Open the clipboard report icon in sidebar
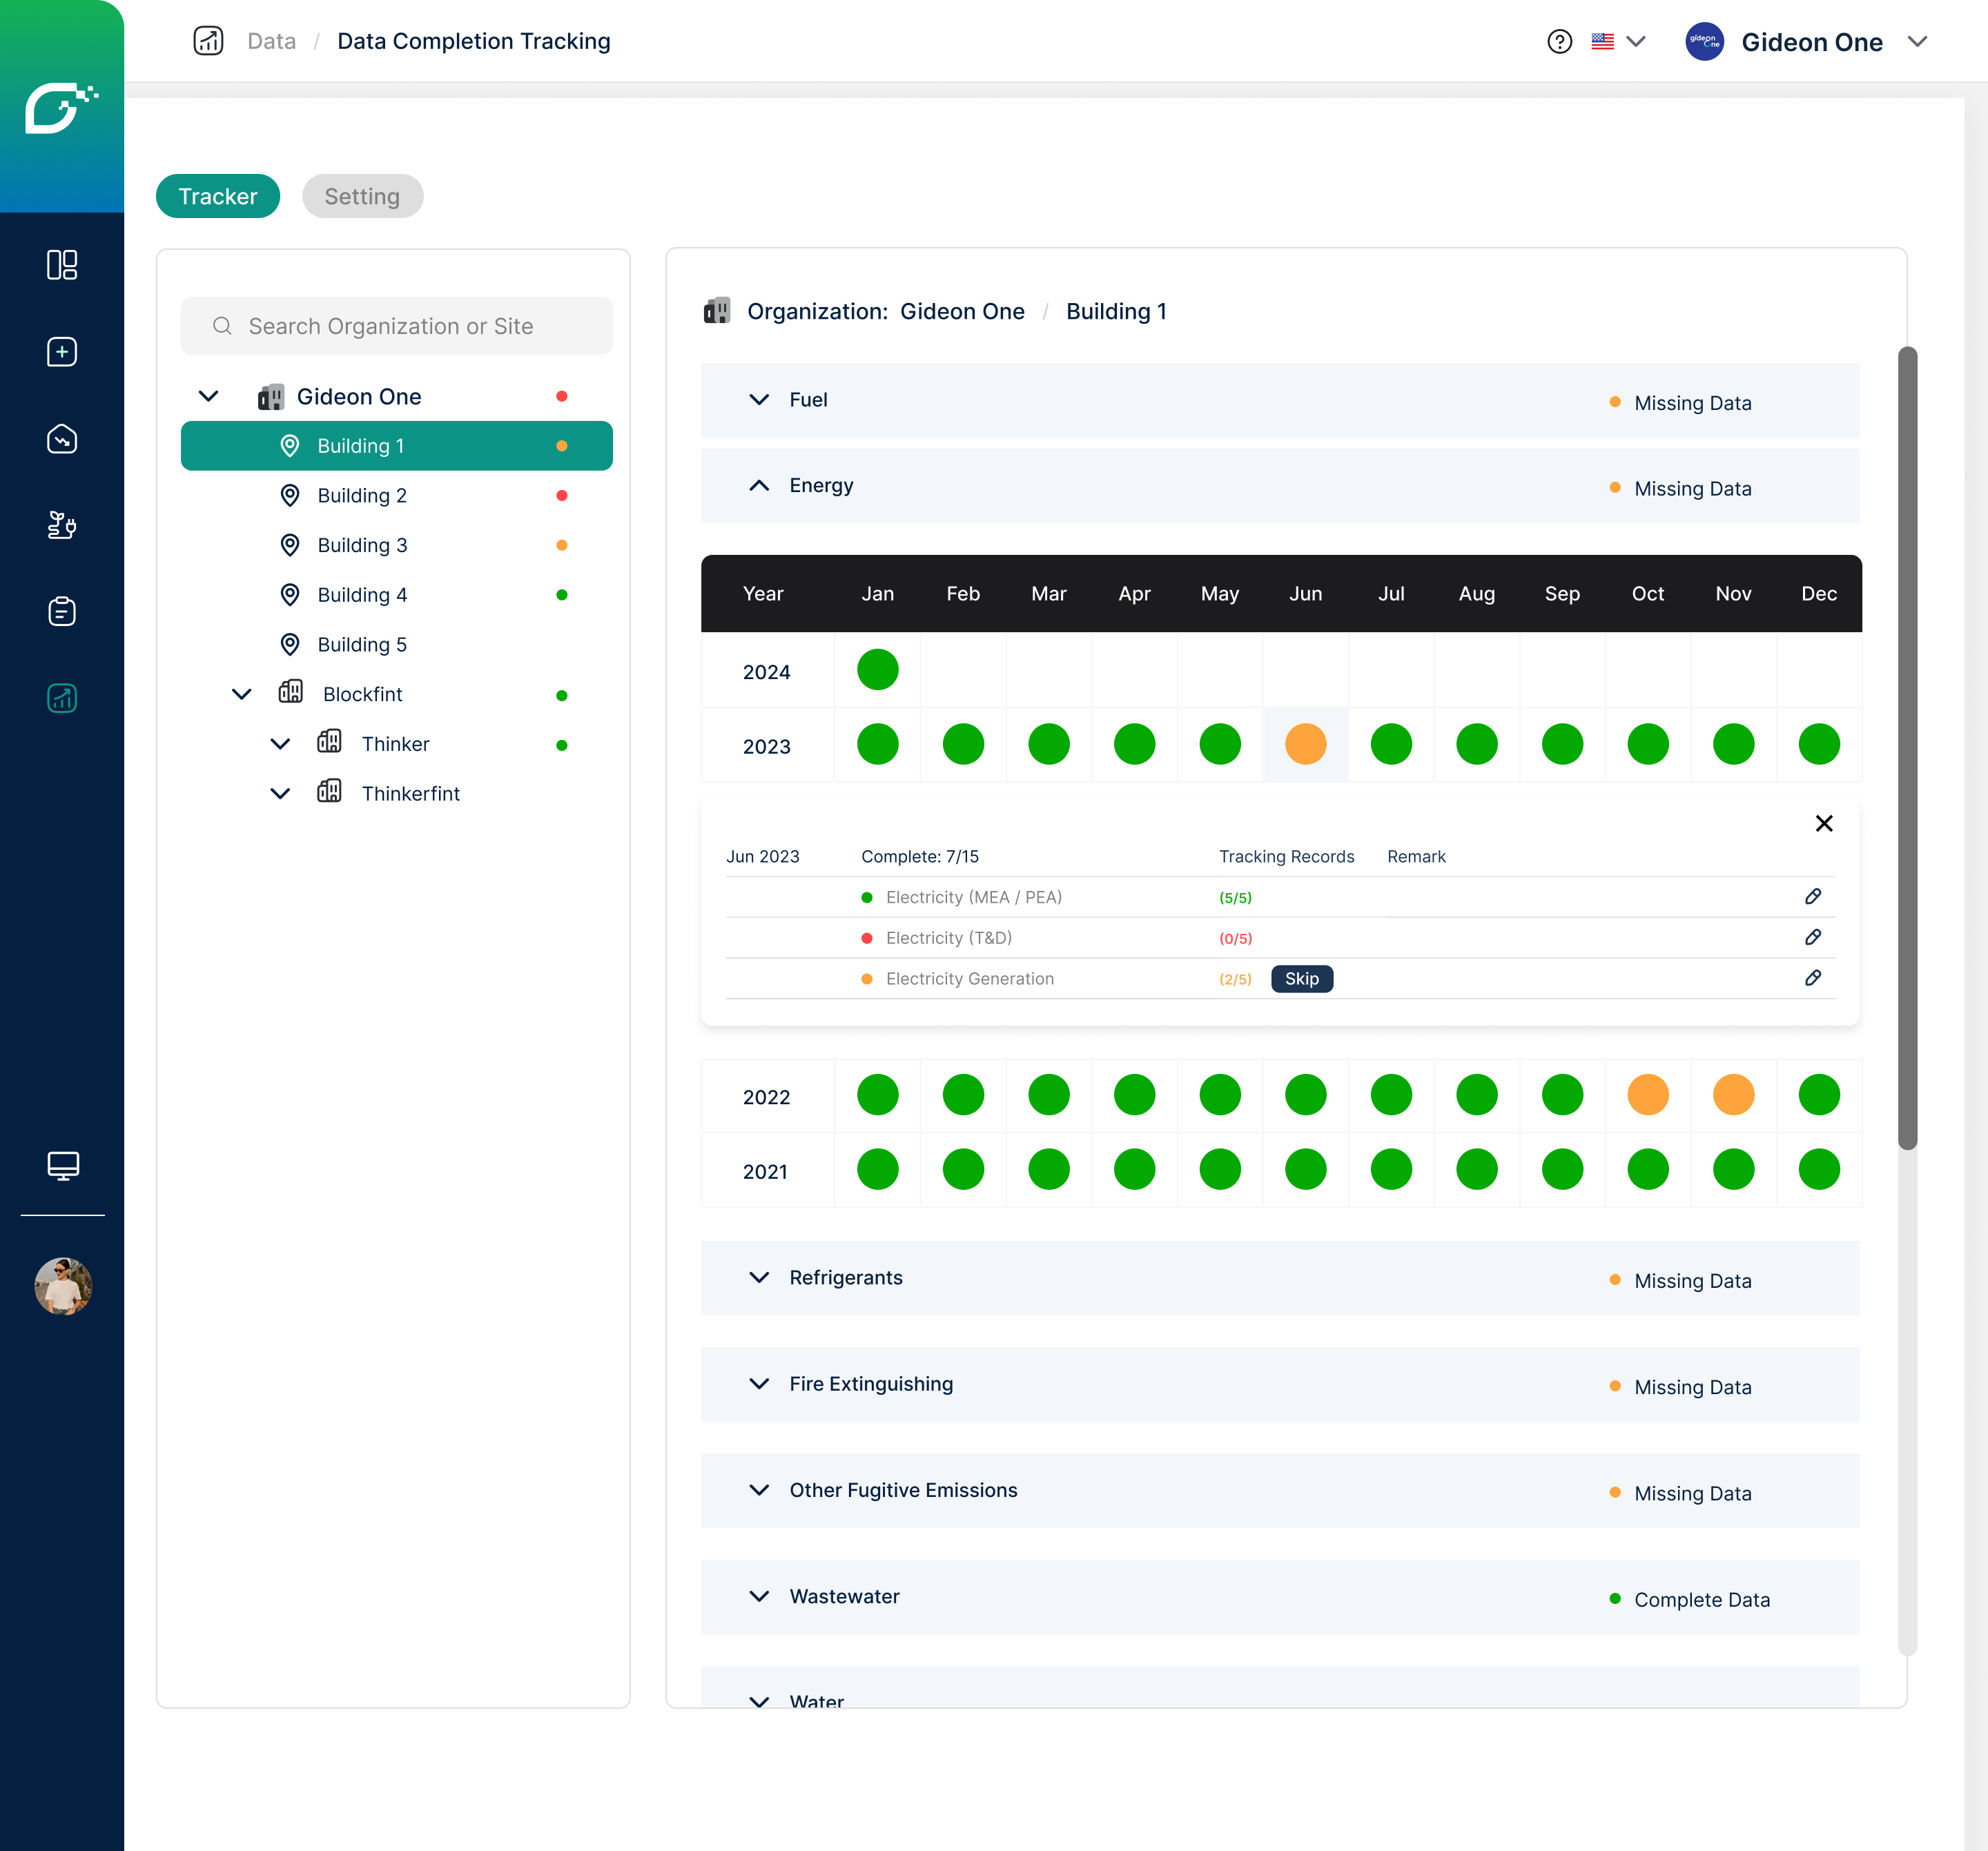 pos(62,611)
